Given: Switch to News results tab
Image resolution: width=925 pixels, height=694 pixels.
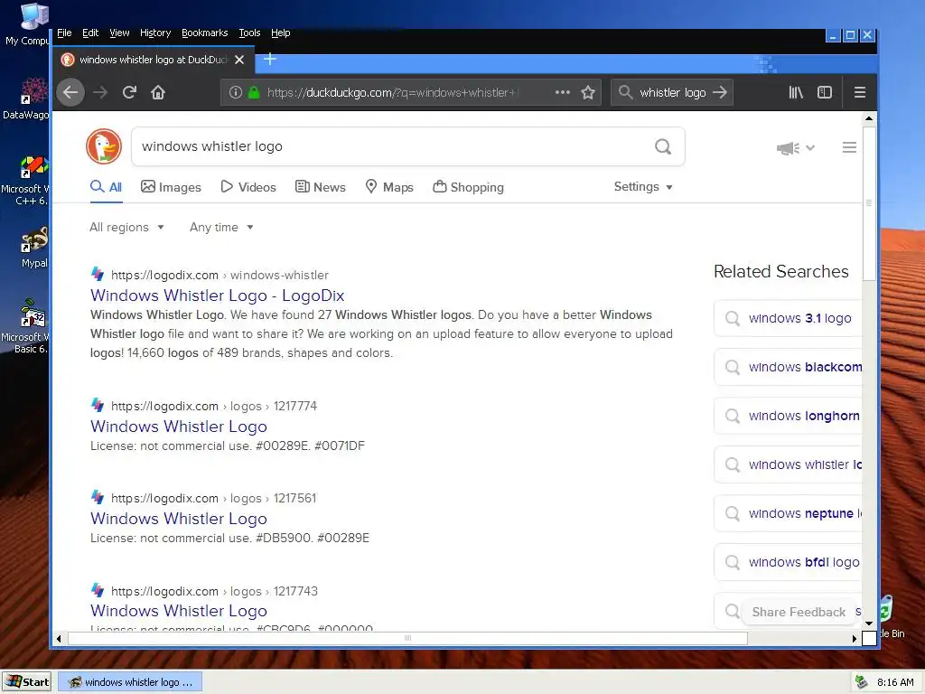Looking at the screenshot, I should pos(321,187).
